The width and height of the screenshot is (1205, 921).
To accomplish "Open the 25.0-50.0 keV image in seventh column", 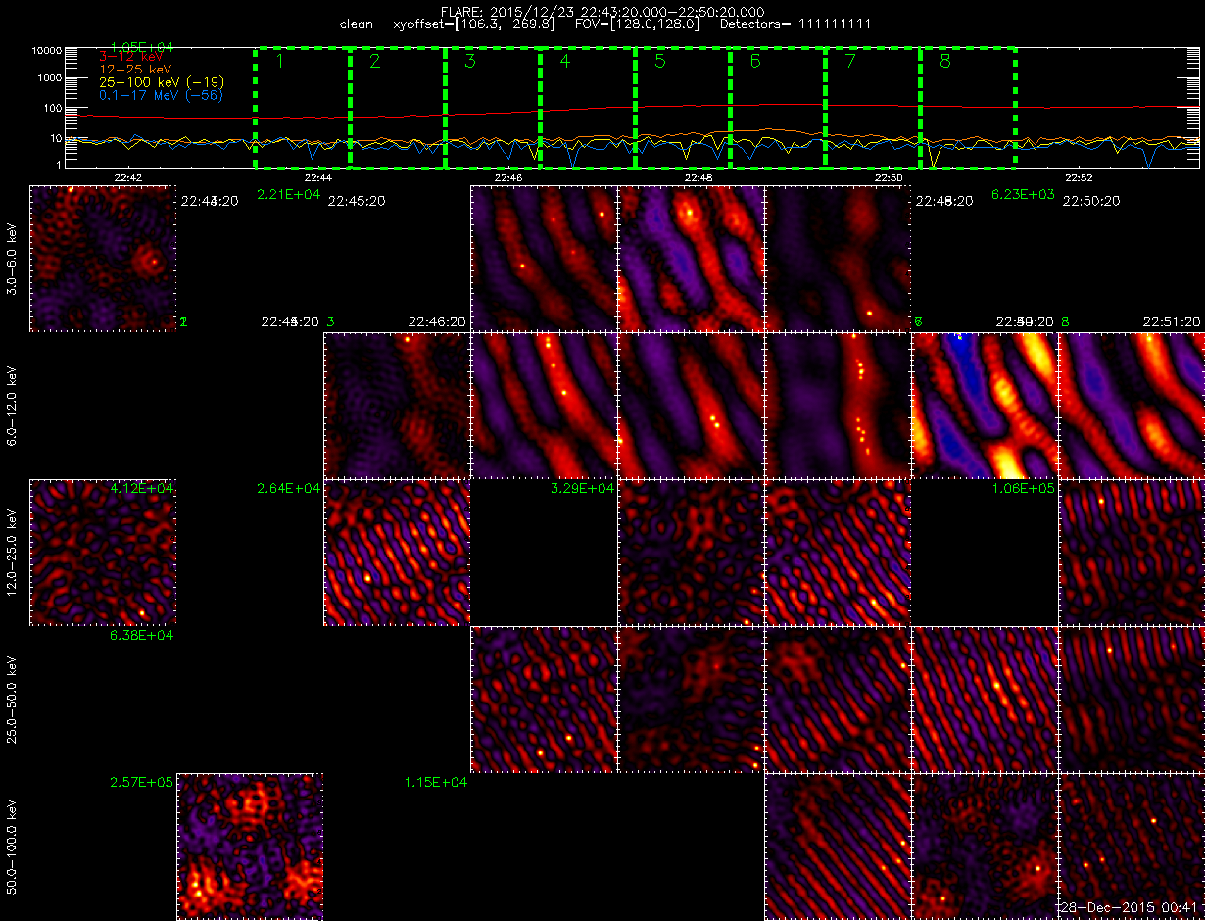I will [985, 700].
